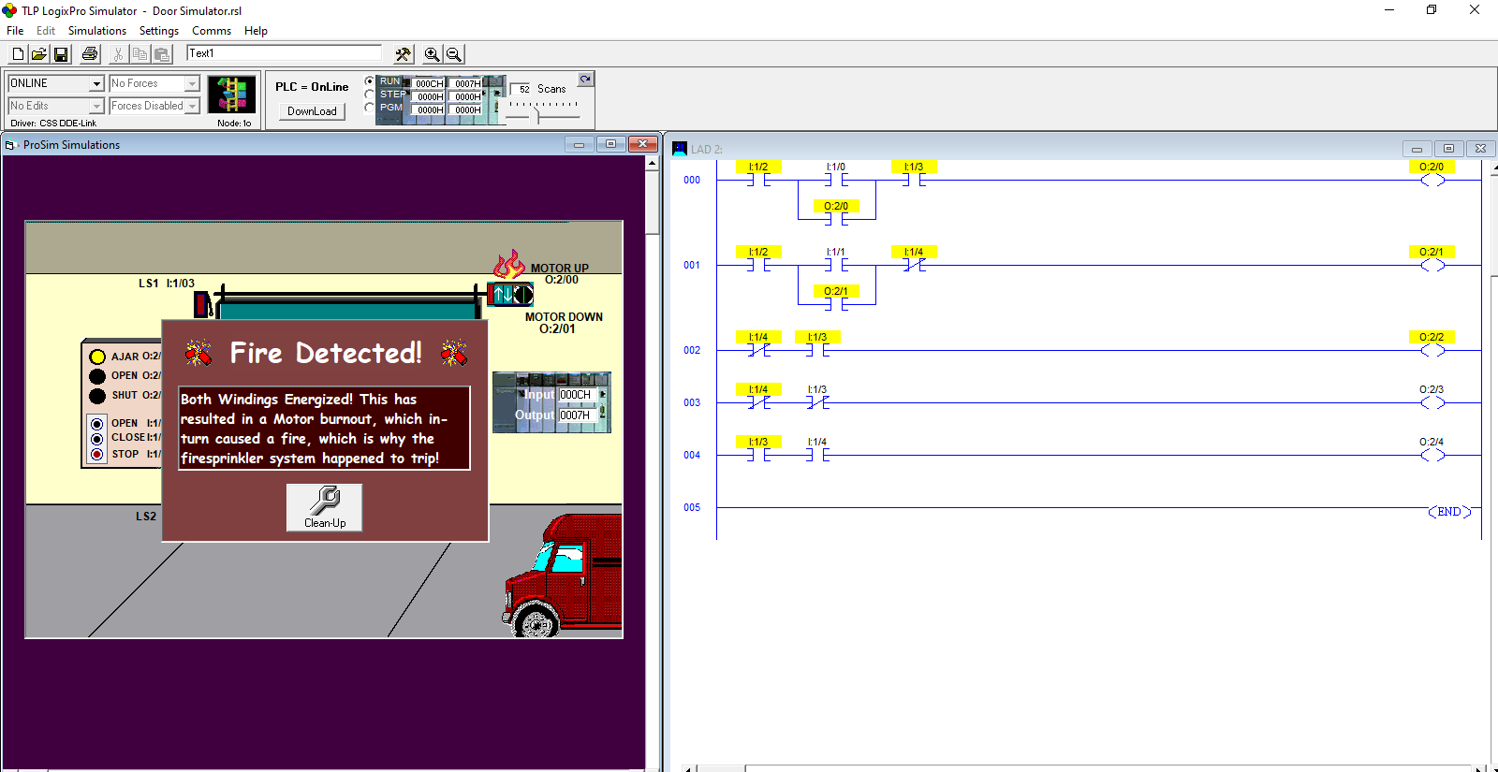The image size is (1498, 772).
Task: Click the Cut scissors toolbar icon
Action: pyautogui.click(x=118, y=54)
